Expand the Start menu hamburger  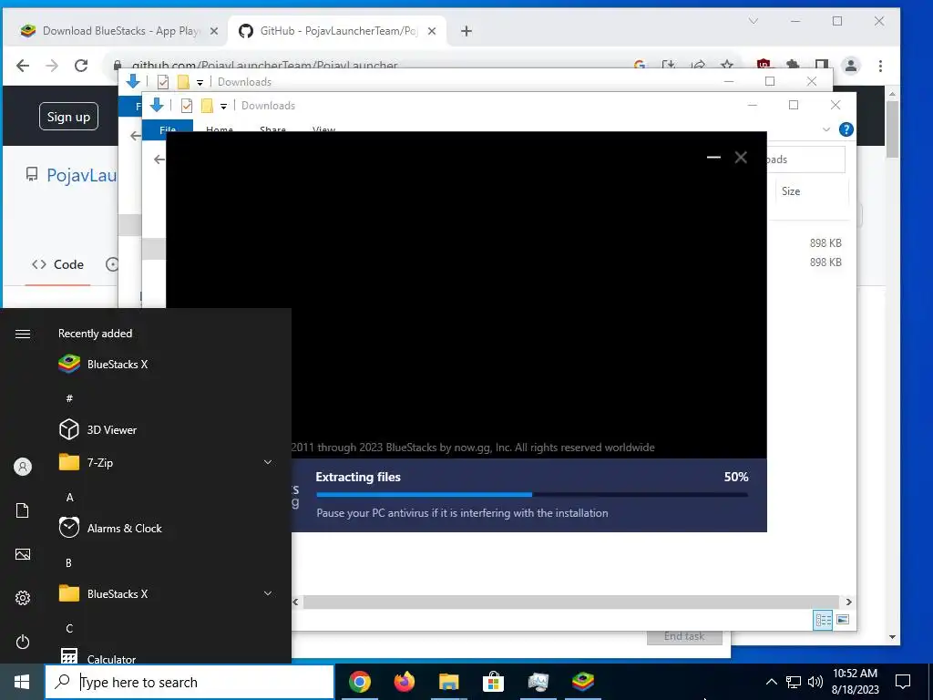tap(23, 334)
